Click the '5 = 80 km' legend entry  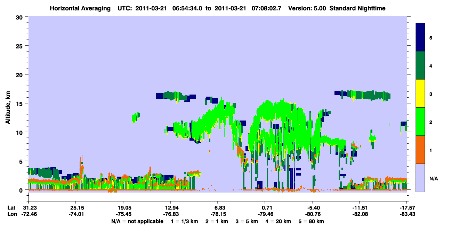tap(312, 221)
